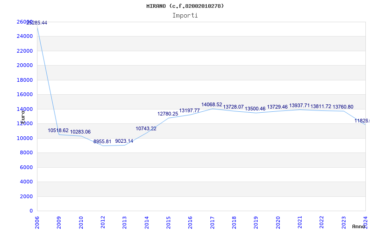370x231 pixels.
Task: Click the x-axis year 2010
Action: point(81,223)
